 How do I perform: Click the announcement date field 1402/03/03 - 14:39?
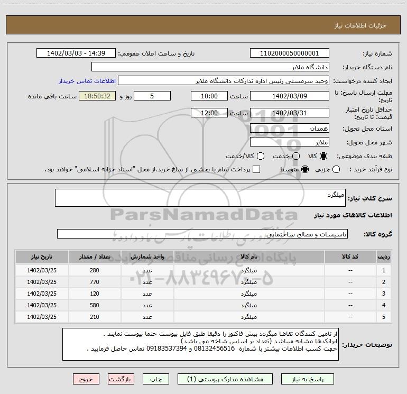point(76,53)
